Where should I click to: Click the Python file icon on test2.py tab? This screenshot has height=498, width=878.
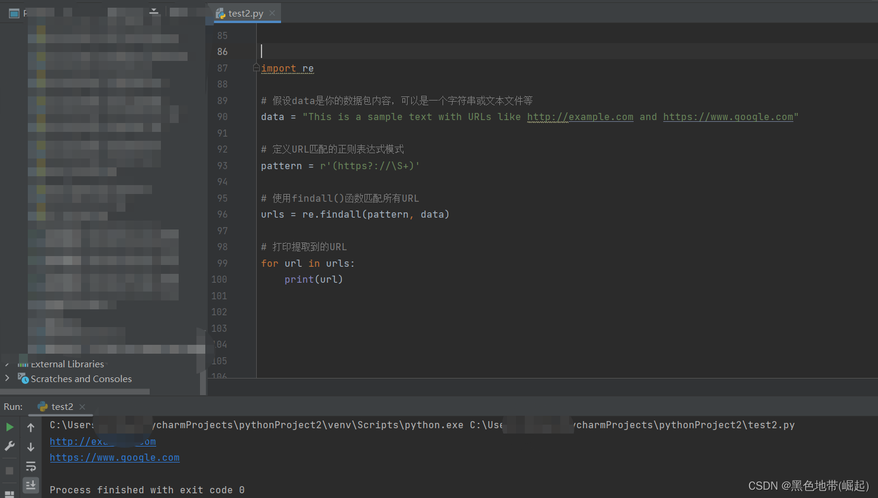[221, 13]
